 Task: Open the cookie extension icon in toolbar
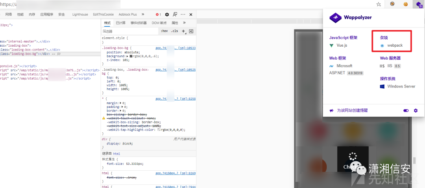pyautogui.click(x=405, y=4)
